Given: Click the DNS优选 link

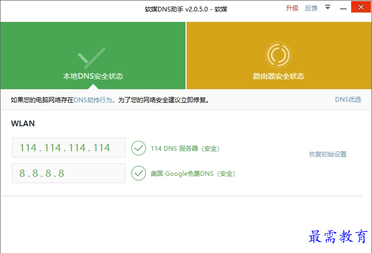Looking at the screenshot, I should click(348, 100).
